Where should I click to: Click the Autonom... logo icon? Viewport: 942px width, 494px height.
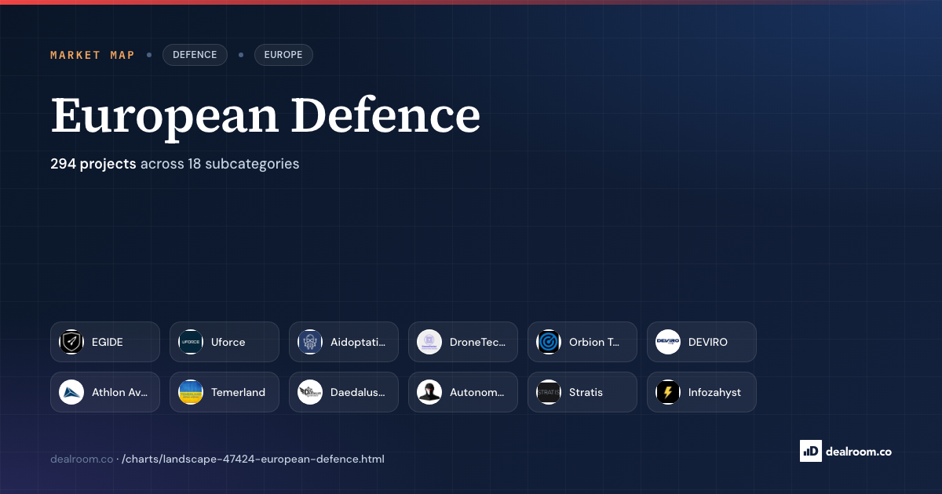point(429,392)
